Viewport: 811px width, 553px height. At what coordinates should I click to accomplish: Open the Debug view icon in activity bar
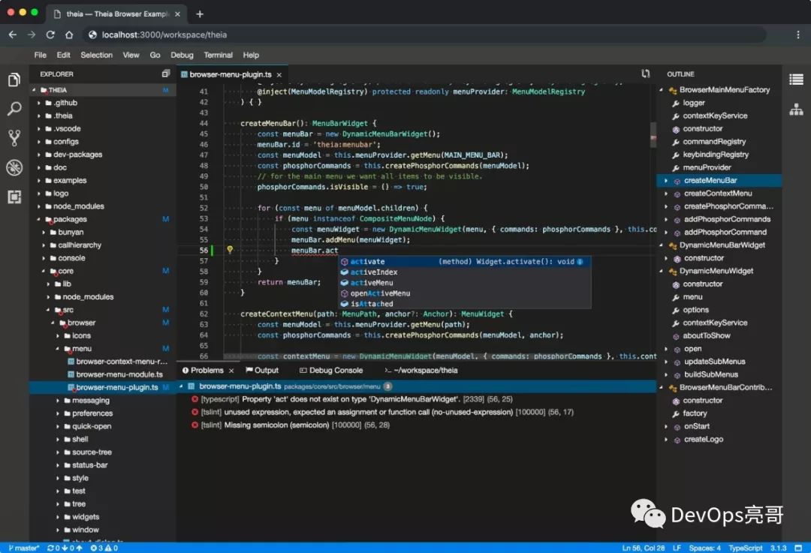[14, 167]
